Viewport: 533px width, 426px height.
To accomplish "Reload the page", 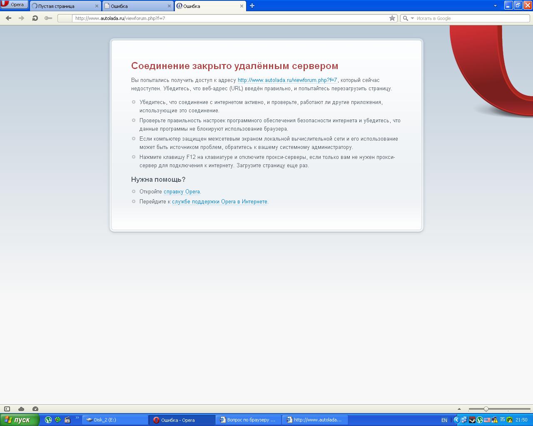I will (35, 18).
